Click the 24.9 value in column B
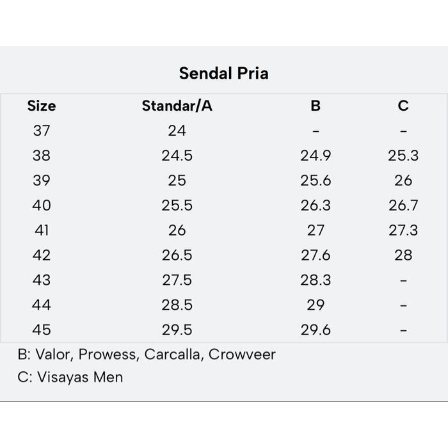This screenshot has width=448, height=448. [316, 156]
